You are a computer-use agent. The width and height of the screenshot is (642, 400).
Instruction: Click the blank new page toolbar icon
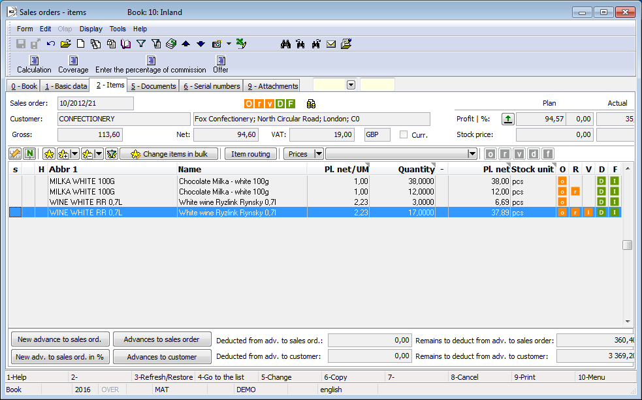click(81, 44)
